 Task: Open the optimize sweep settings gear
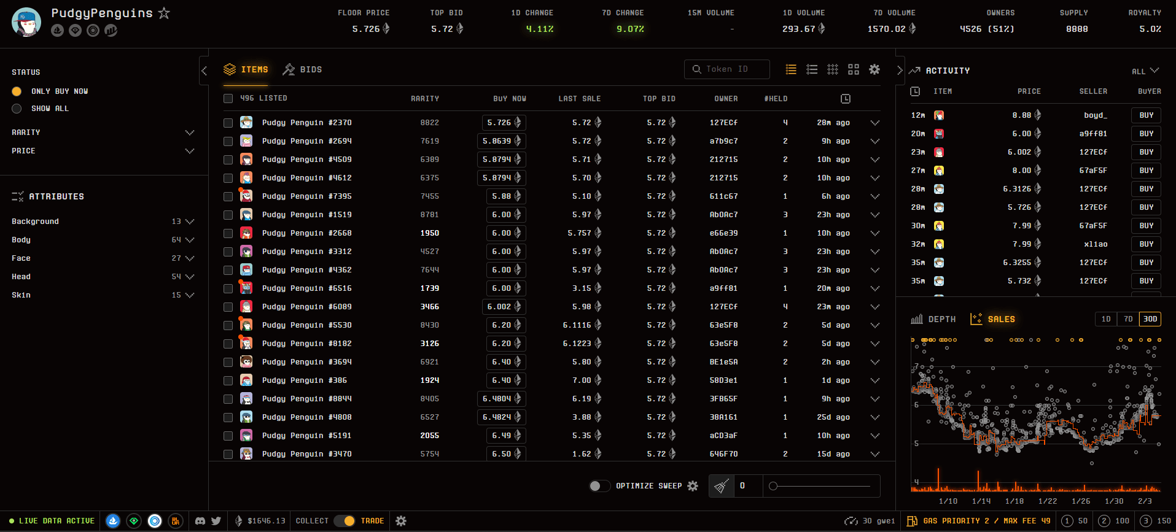(x=693, y=486)
